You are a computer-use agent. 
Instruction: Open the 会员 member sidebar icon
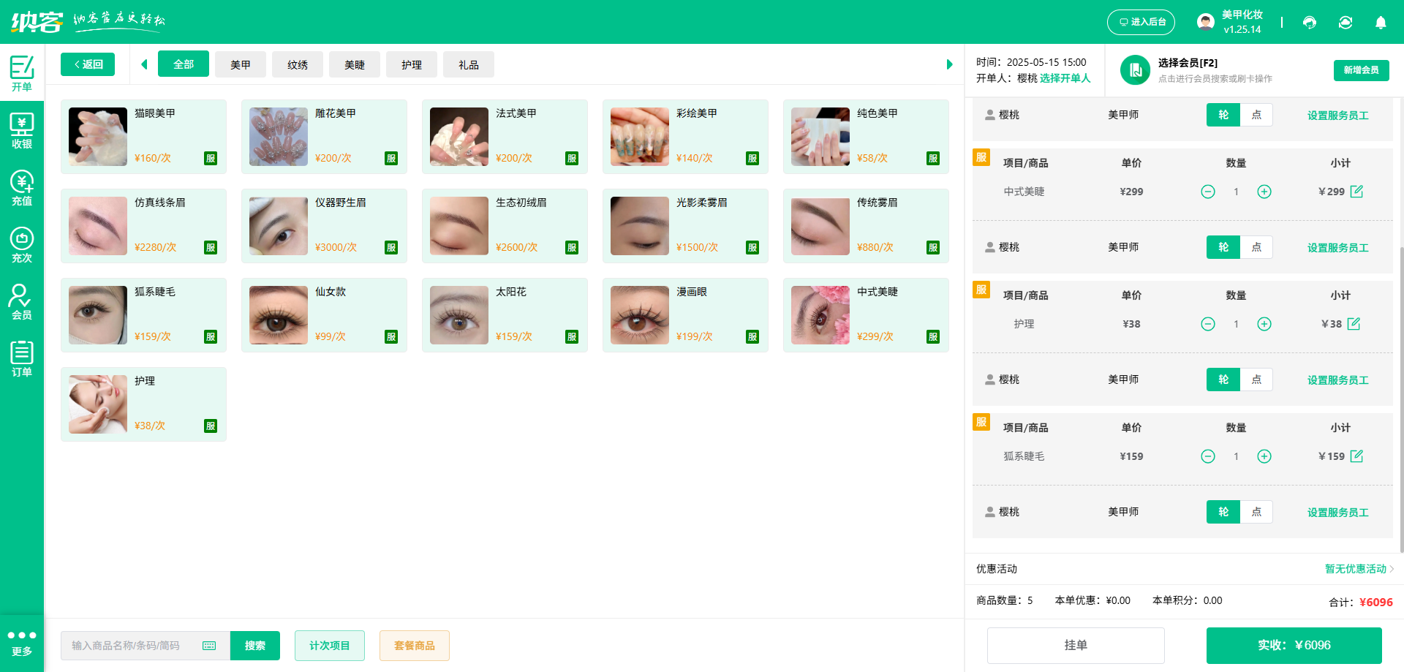[22, 302]
